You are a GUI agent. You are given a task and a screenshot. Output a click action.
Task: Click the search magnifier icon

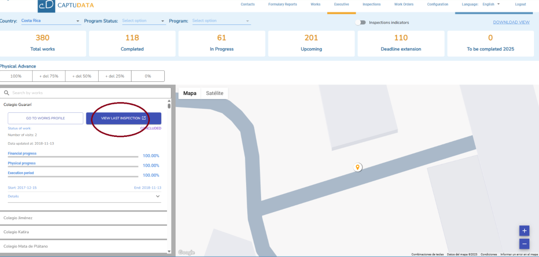click(x=6, y=93)
